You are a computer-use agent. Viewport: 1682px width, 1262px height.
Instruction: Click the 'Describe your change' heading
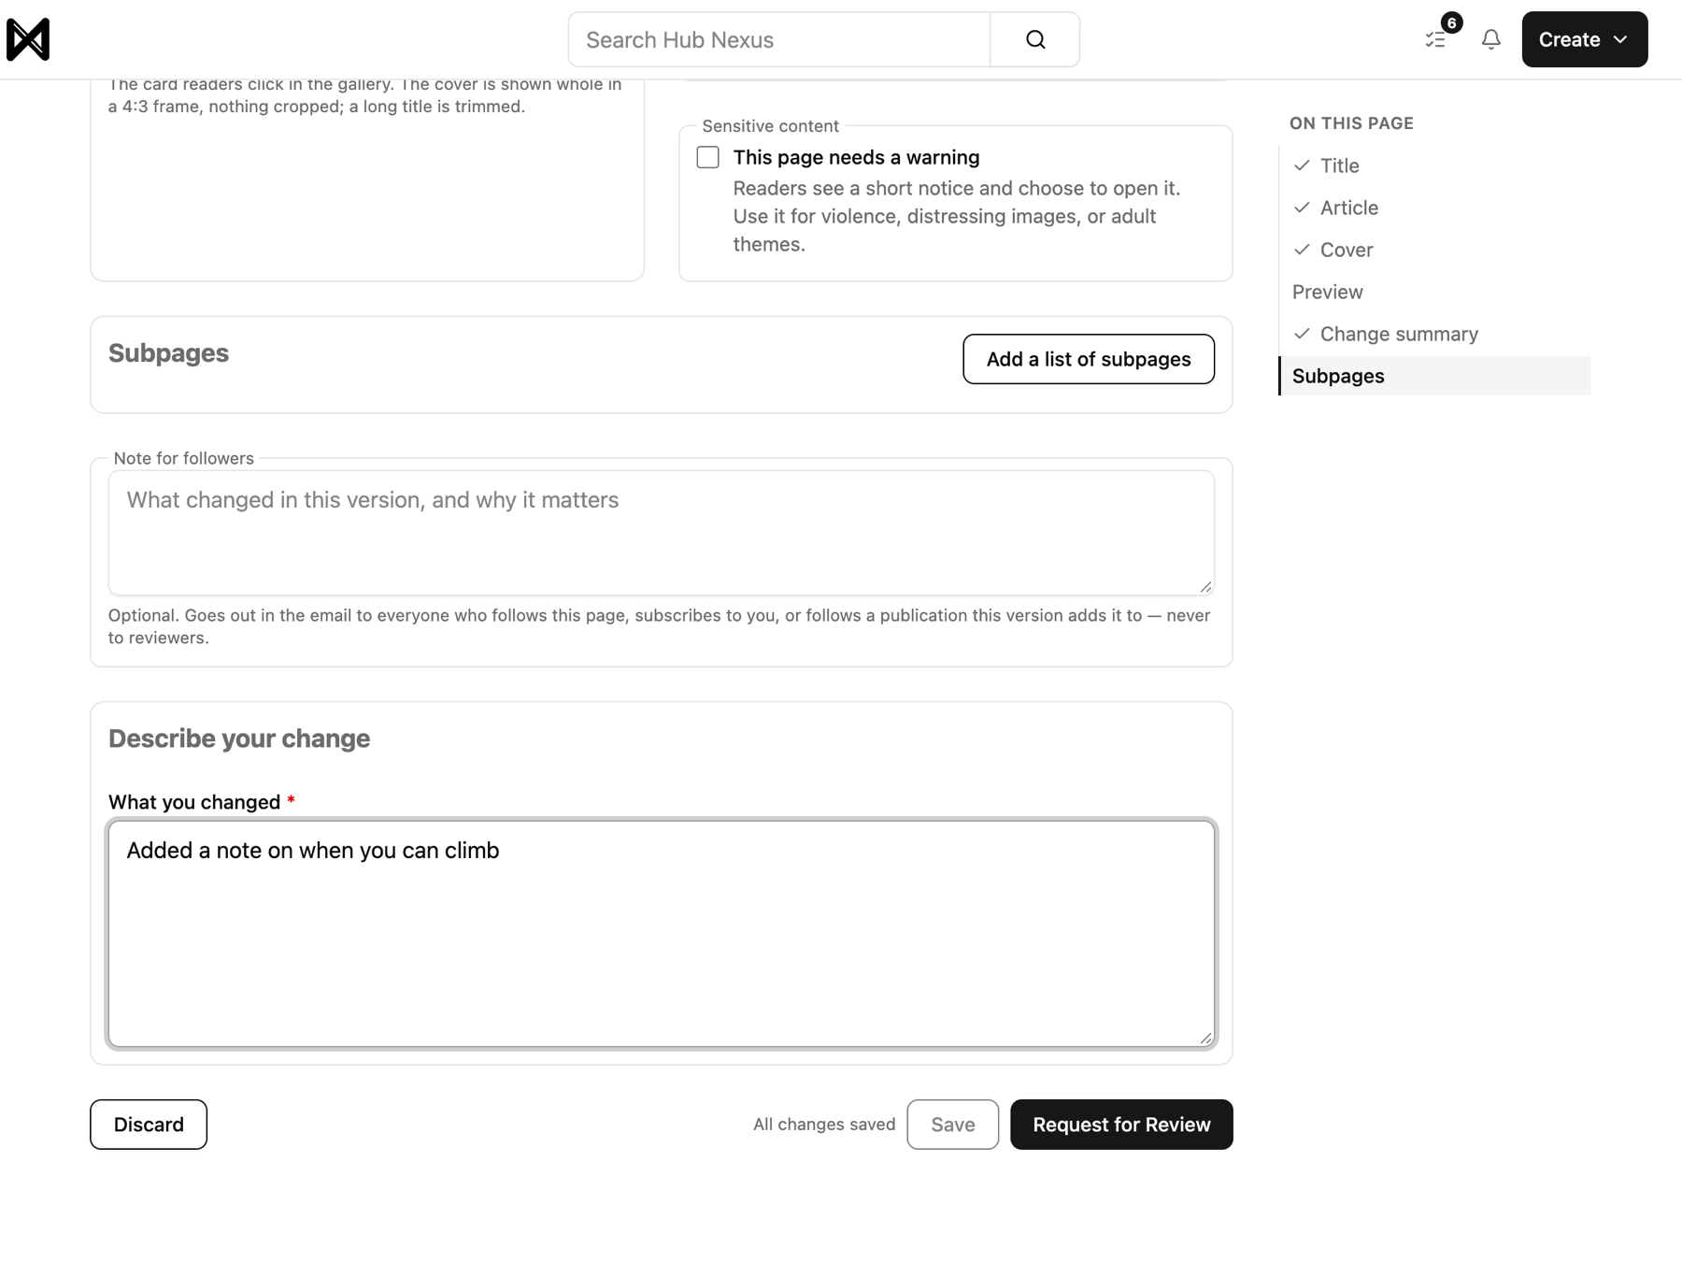click(239, 739)
